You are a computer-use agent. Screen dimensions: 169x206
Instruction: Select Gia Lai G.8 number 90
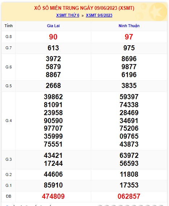53,37
